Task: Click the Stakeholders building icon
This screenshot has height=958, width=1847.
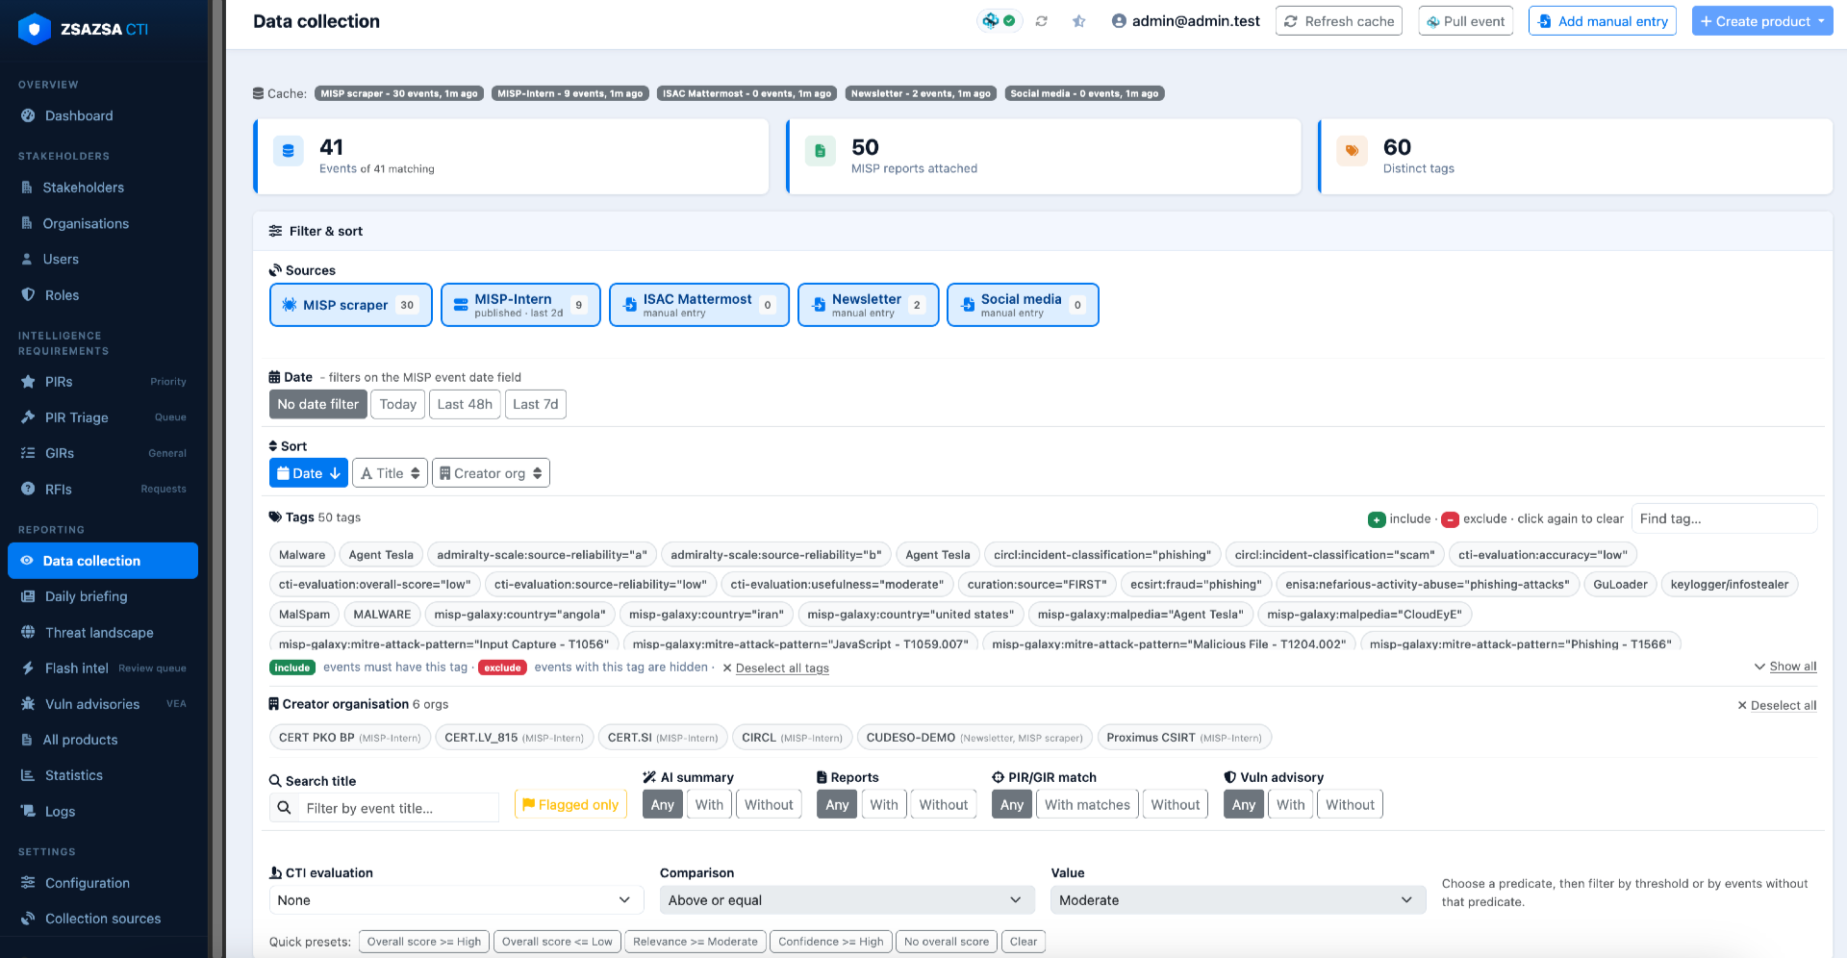Action: click(x=27, y=188)
